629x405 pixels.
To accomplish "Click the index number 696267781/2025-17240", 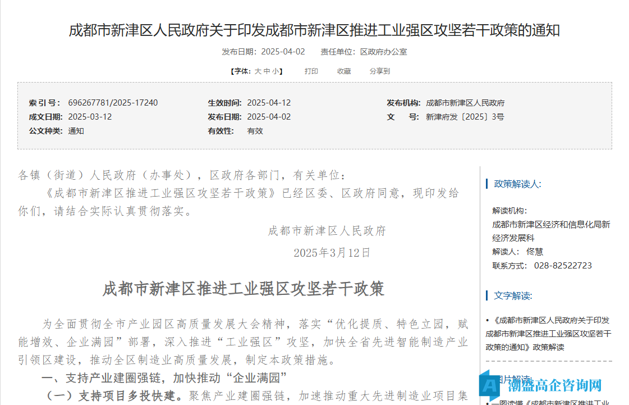I will click(113, 103).
